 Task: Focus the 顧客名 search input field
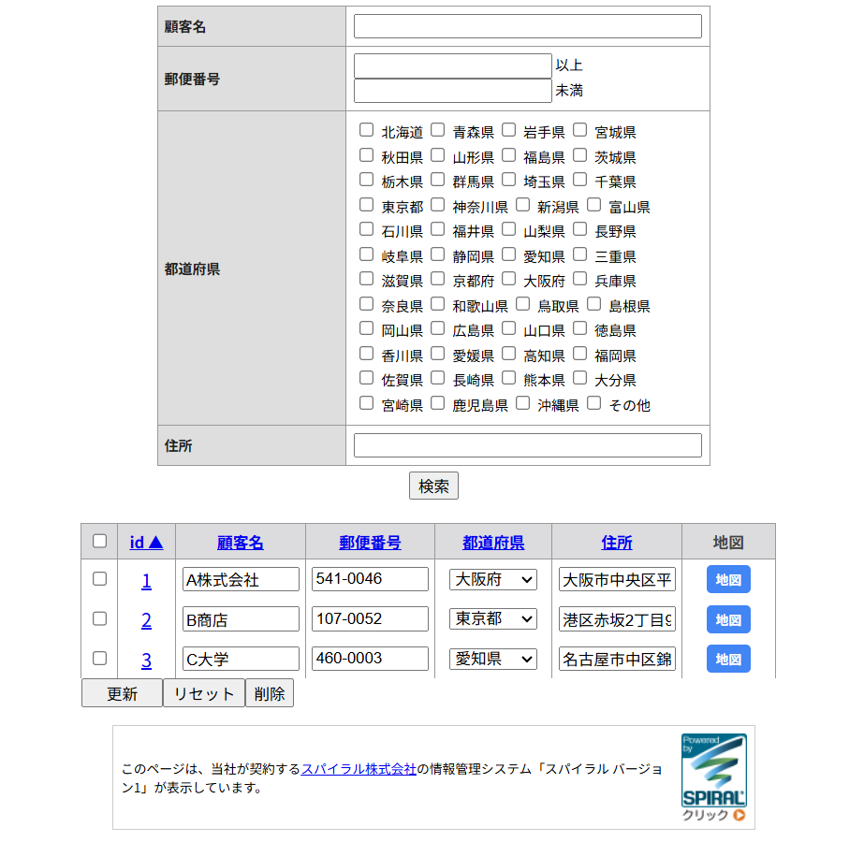(527, 26)
